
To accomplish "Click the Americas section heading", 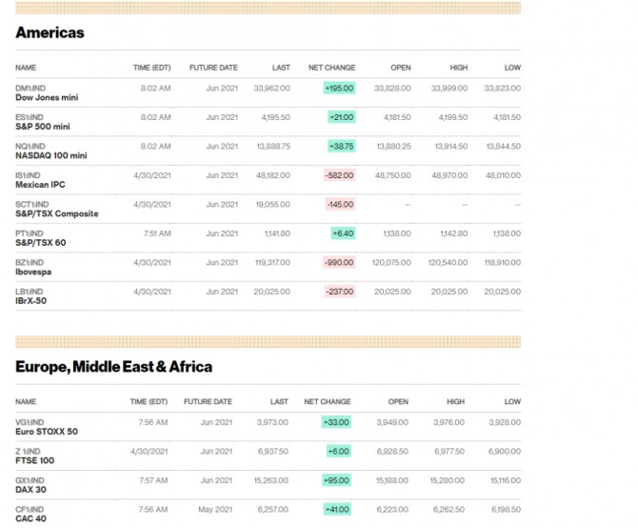I will coord(50,32).
